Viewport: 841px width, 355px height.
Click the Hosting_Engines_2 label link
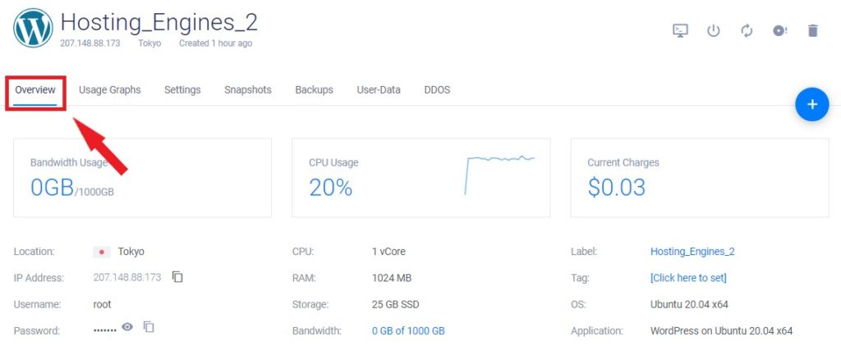[692, 251]
